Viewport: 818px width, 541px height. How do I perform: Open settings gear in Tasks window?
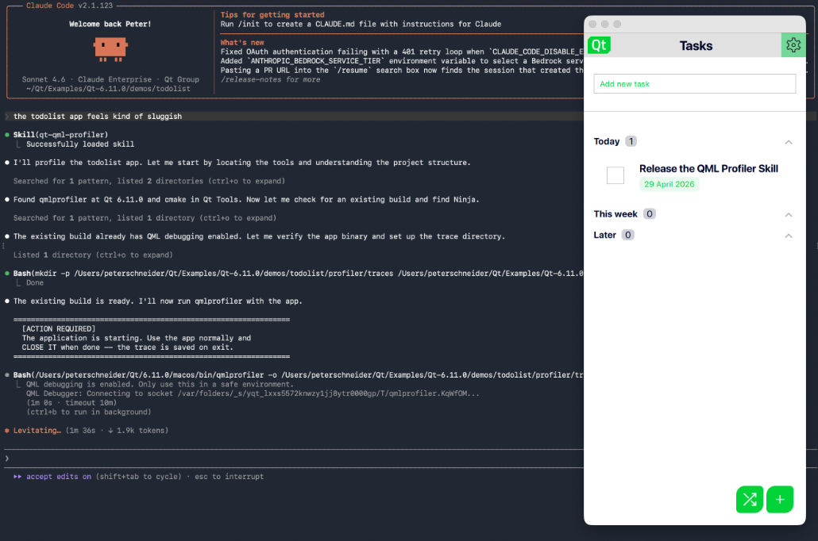point(793,45)
